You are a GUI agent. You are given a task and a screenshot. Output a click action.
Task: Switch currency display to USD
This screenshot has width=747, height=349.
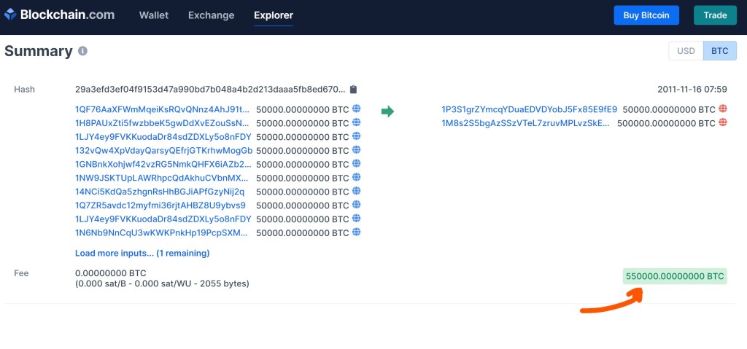[x=686, y=51]
